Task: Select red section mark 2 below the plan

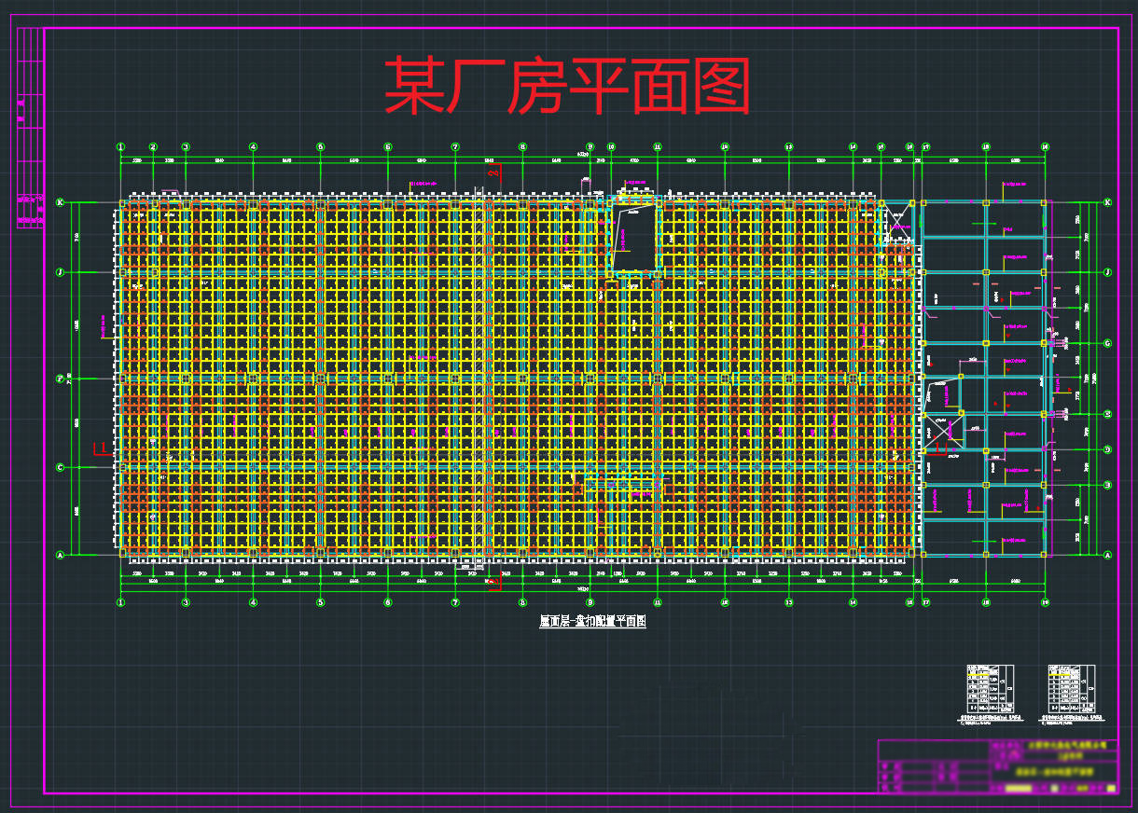Action: (x=493, y=580)
